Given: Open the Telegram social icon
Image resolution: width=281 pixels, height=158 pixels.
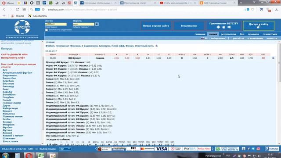Looking at the screenshot, I should [x=253, y=149].
